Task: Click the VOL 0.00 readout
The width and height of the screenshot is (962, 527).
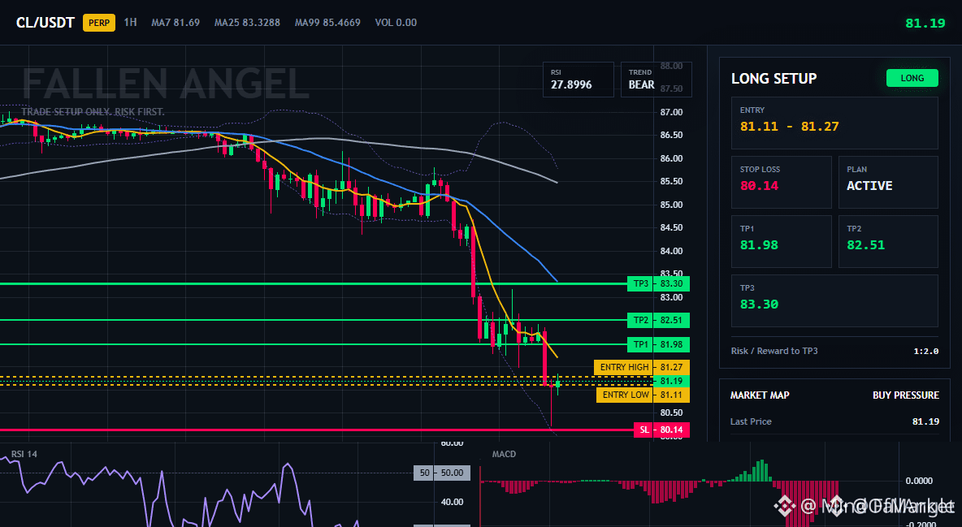Action: click(396, 23)
